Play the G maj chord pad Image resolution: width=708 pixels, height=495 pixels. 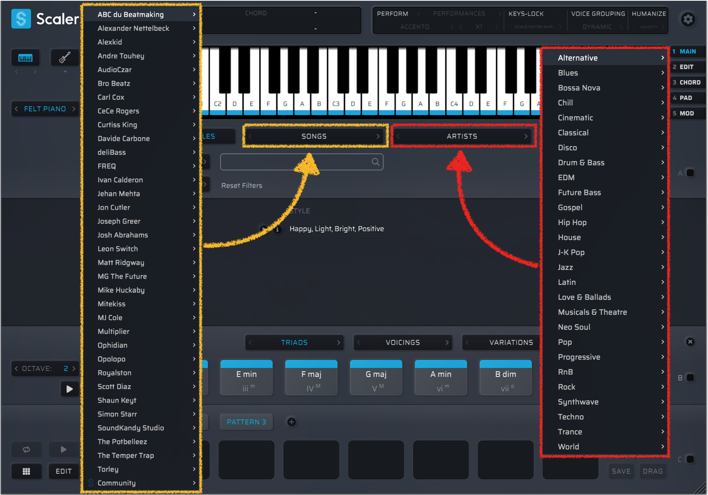click(x=376, y=378)
